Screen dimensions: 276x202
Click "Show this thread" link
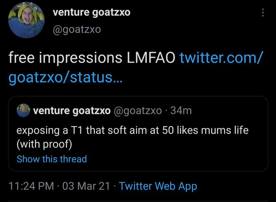point(52,159)
